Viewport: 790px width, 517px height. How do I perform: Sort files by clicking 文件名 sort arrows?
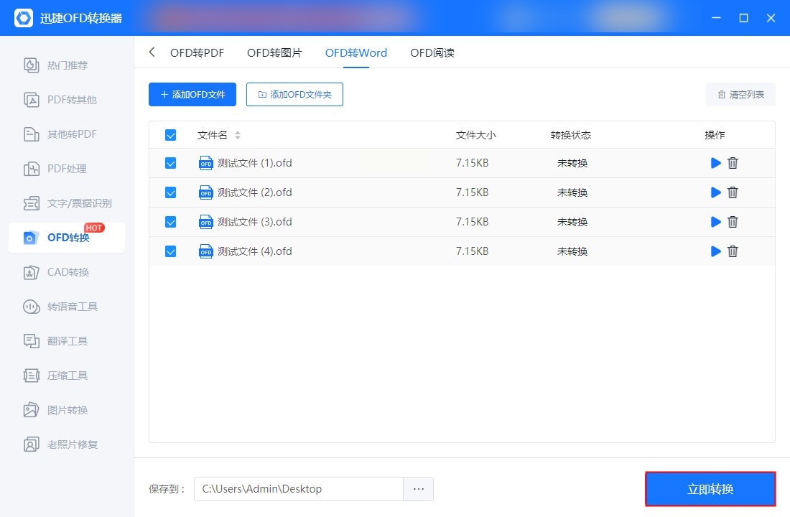pos(238,135)
